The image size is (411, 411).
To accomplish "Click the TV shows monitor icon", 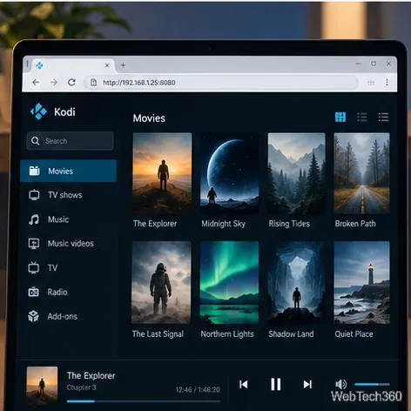I will click(x=34, y=195).
